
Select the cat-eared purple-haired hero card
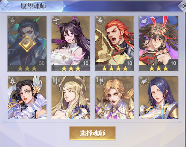click(71, 43)
